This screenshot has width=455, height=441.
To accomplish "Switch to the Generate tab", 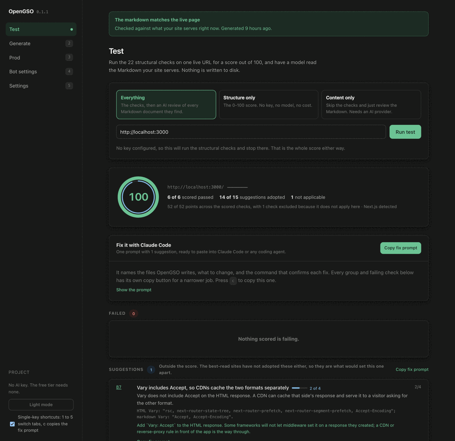I will (41, 44).
